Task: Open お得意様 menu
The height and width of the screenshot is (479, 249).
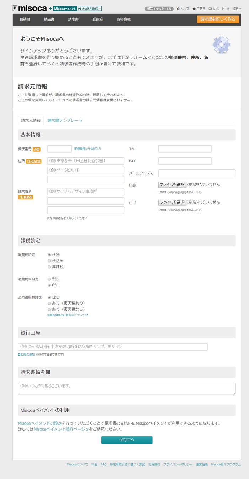Action: (x=123, y=19)
